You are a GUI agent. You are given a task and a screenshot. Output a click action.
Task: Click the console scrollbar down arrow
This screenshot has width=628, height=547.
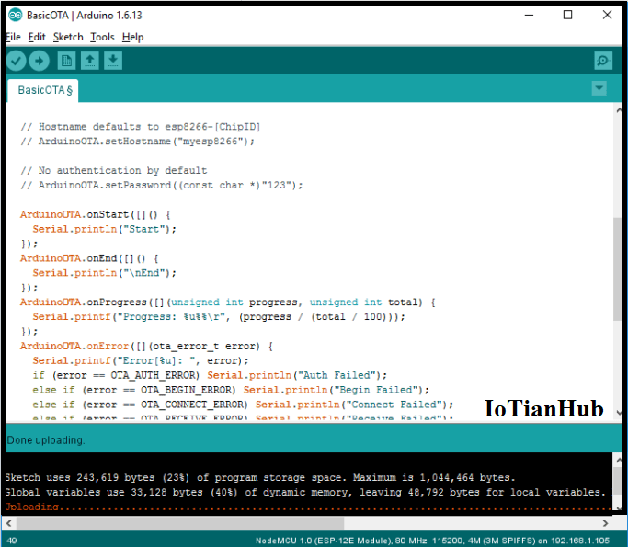[619, 508]
